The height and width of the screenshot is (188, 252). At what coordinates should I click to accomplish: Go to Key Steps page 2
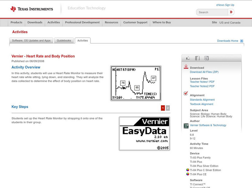[x=168, y=108]
